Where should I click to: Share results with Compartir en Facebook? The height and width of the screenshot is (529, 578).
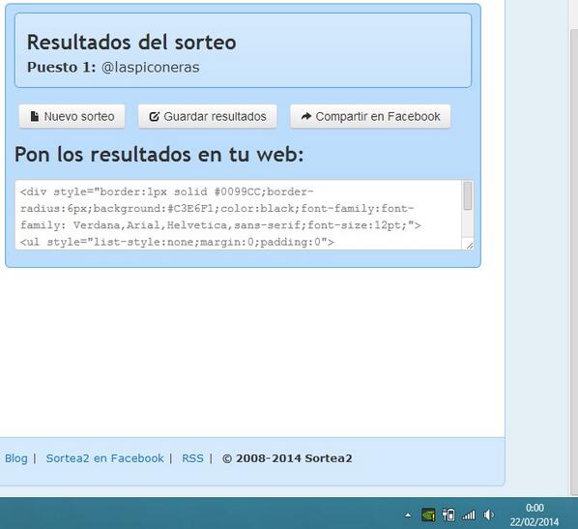point(370,117)
